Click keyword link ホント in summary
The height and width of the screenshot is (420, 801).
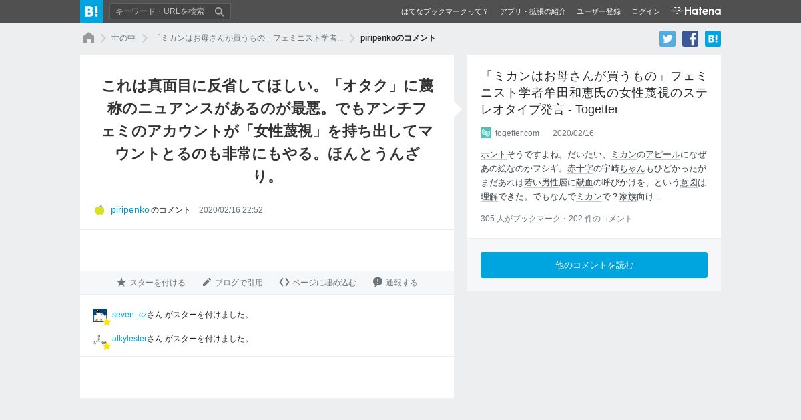tap(493, 155)
